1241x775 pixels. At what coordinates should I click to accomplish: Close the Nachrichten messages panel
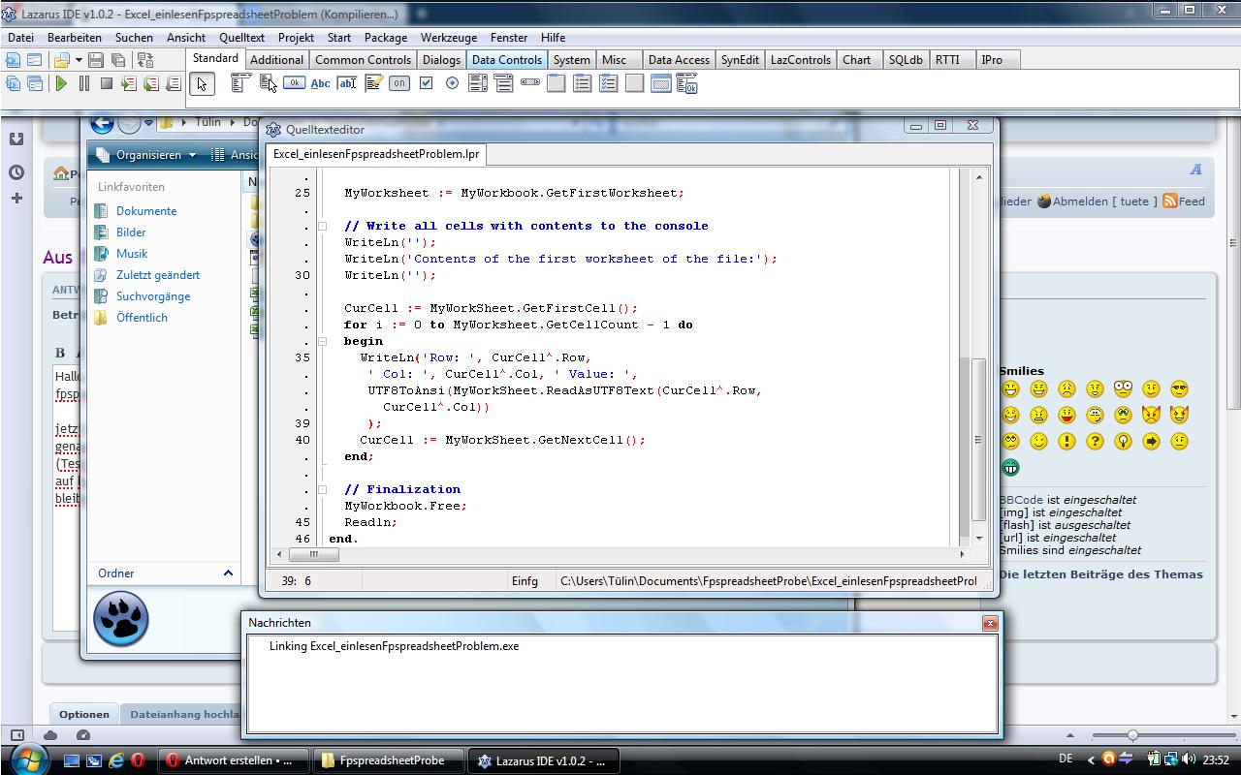pos(989,623)
